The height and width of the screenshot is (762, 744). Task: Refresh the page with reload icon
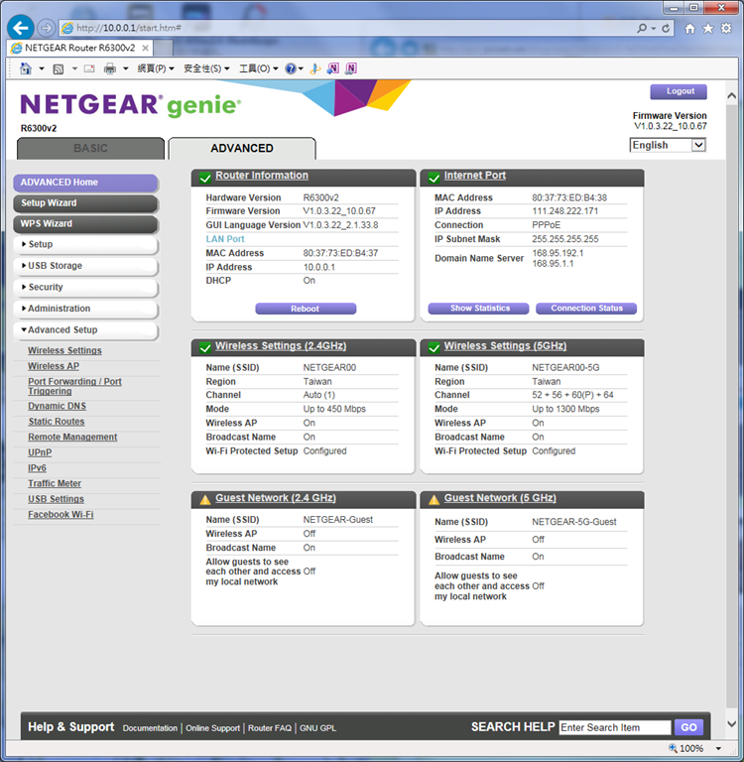pyautogui.click(x=666, y=28)
